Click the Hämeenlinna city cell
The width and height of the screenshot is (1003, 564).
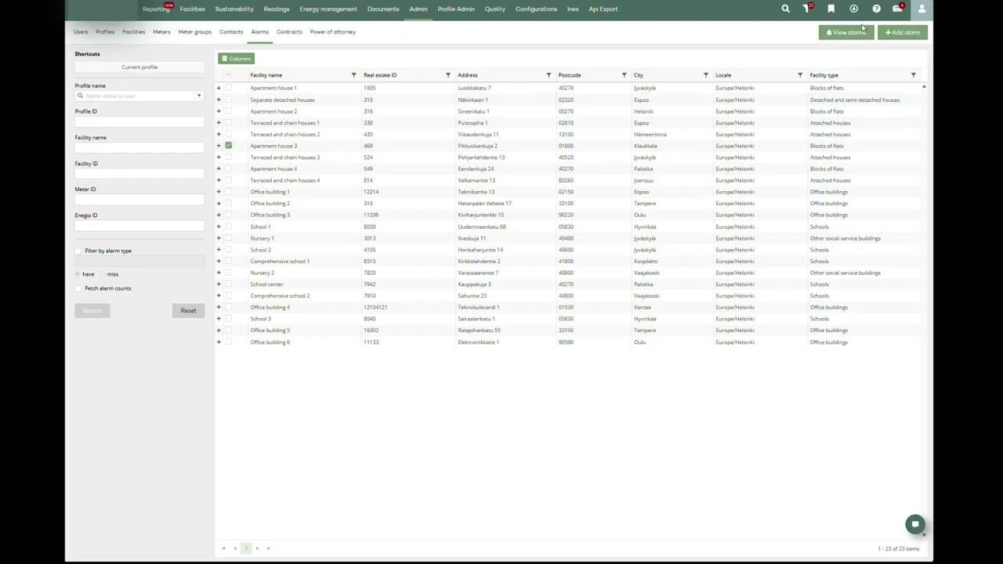(650, 134)
